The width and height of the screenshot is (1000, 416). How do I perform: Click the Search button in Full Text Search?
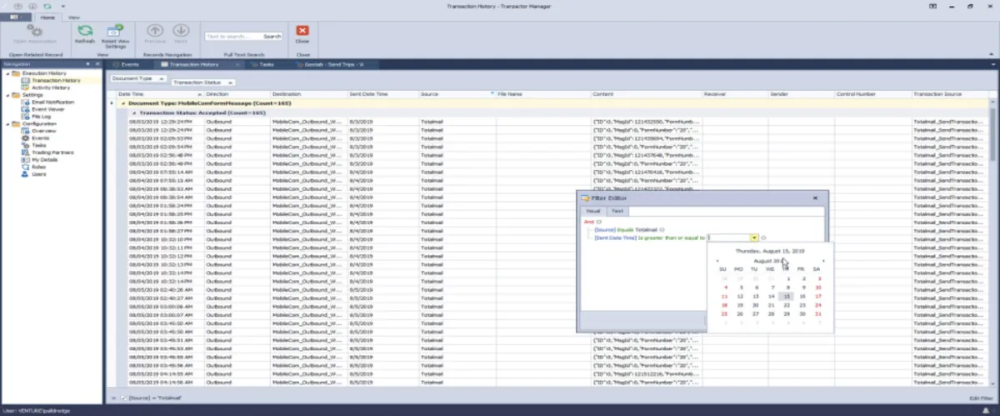tap(272, 37)
